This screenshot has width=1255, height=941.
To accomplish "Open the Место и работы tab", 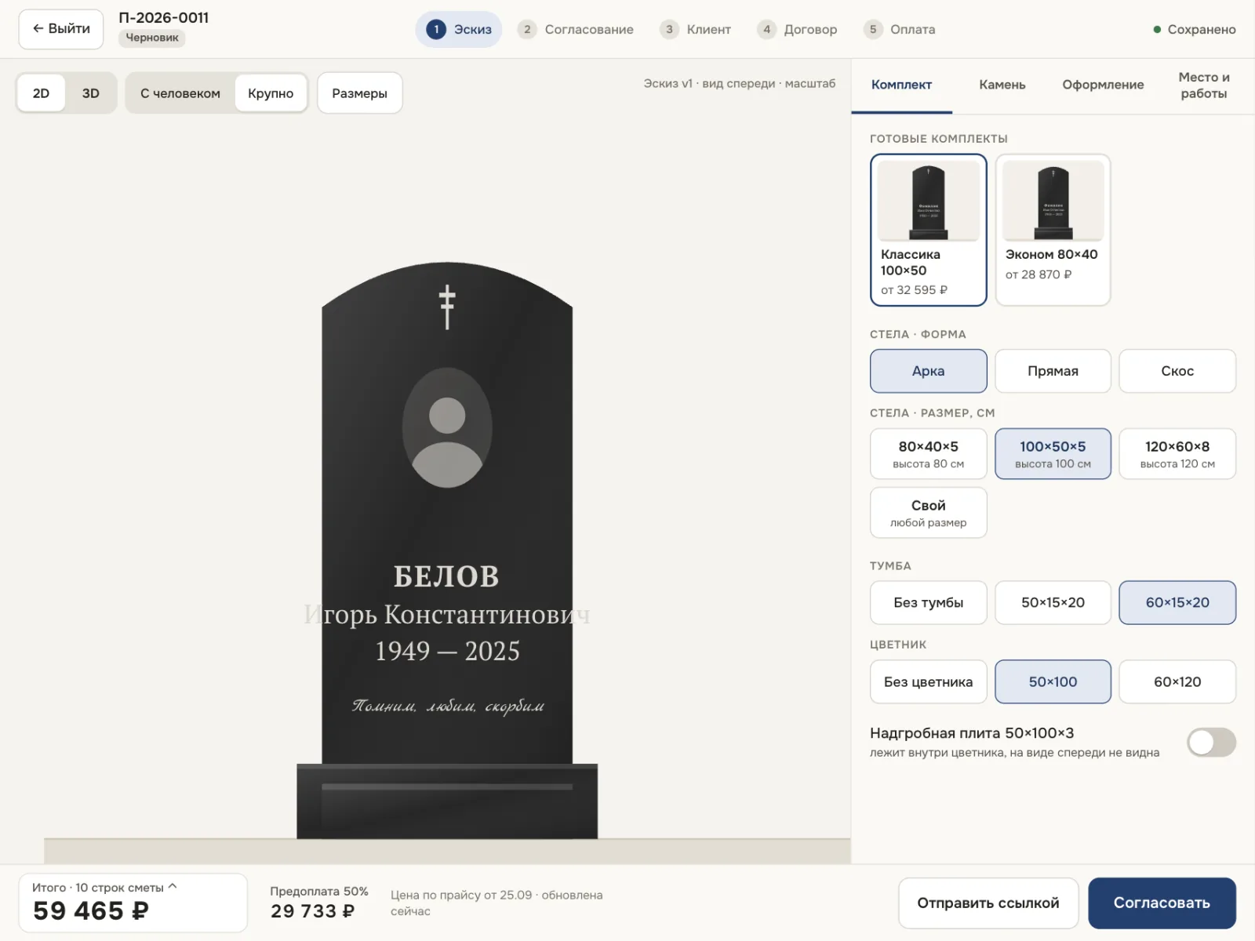I will click(1203, 85).
